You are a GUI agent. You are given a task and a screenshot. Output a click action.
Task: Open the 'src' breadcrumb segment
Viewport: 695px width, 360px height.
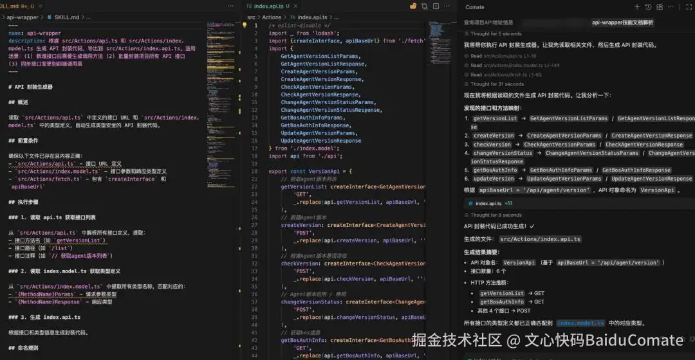coord(252,17)
